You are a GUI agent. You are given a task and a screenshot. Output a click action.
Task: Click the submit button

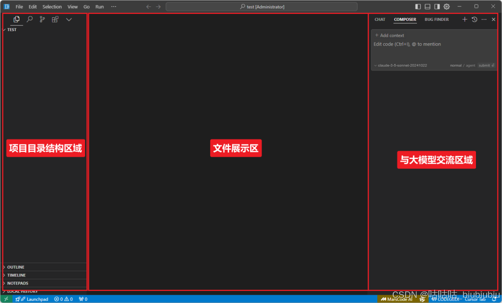pos(486,65)
